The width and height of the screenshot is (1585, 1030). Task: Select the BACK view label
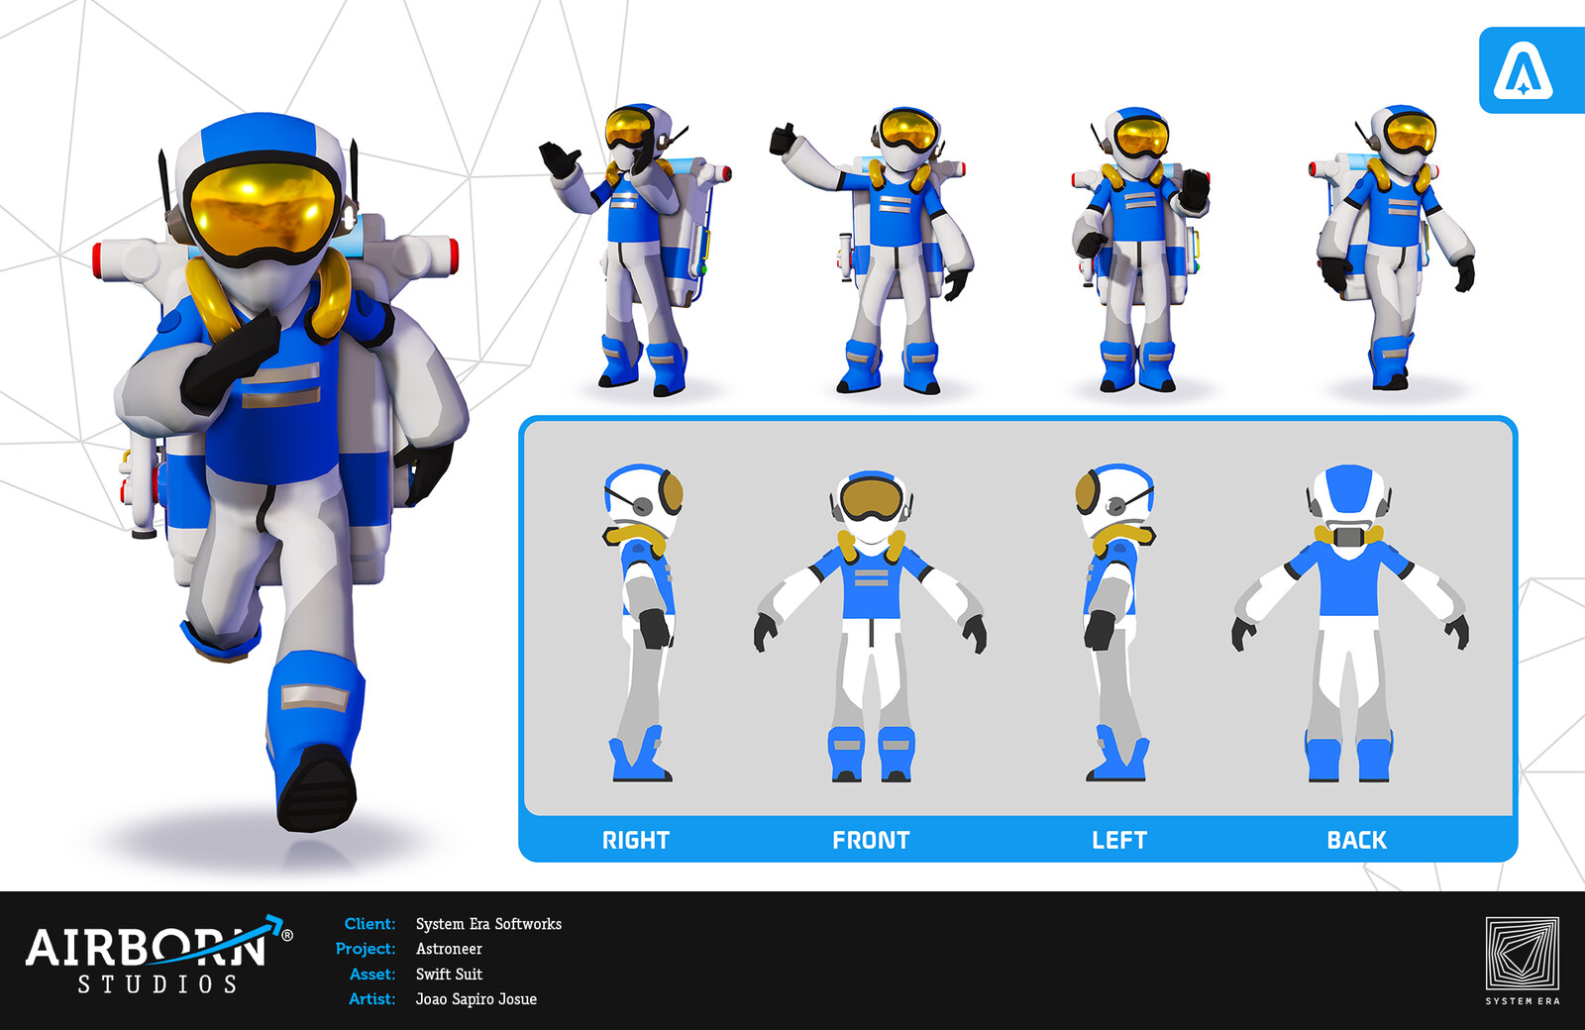(1357, 841)
